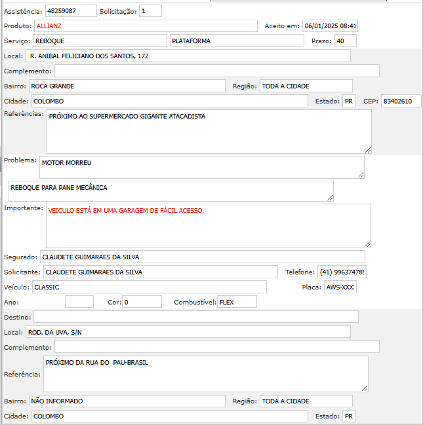The height and width of the screenshot is (425, 423).
Task: Select the PLATAFORMA field
Action: [x=227, y=41]
